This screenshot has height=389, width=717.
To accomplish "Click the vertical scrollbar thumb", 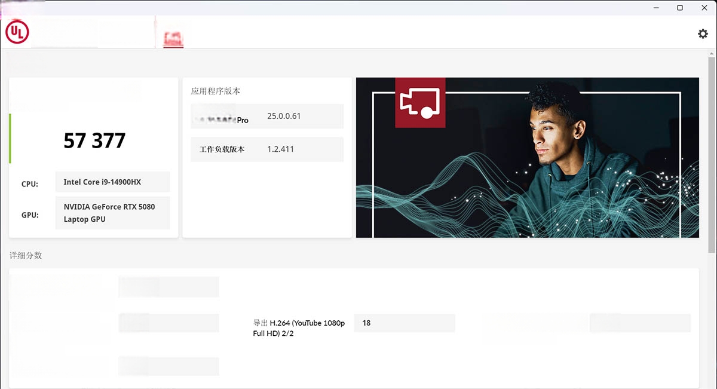I will pyautogui.click(x=712, y=155).
